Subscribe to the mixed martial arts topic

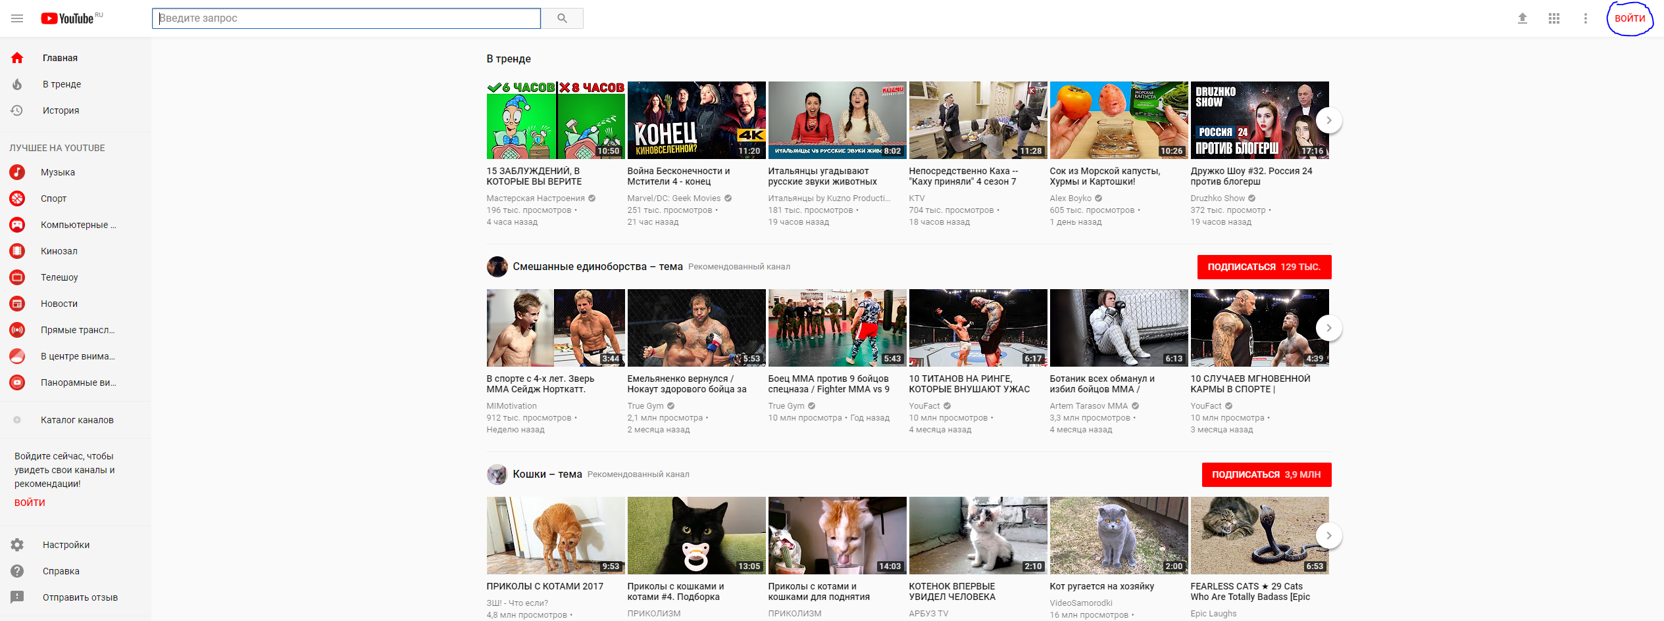point(1263,267)
